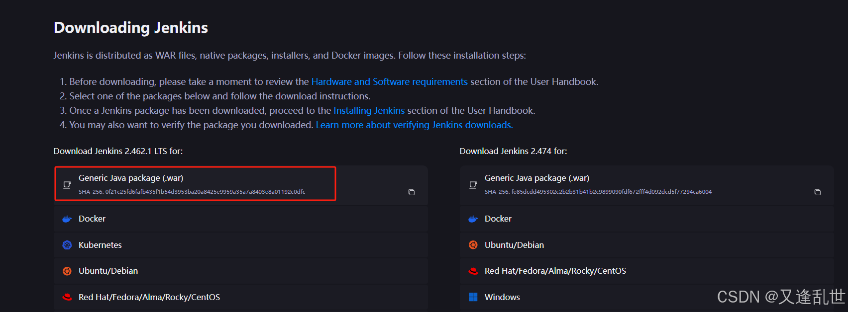Click the Red Hat icon in LTS list
Viewport: 848px width, 312px height.
tap(67, 297)
